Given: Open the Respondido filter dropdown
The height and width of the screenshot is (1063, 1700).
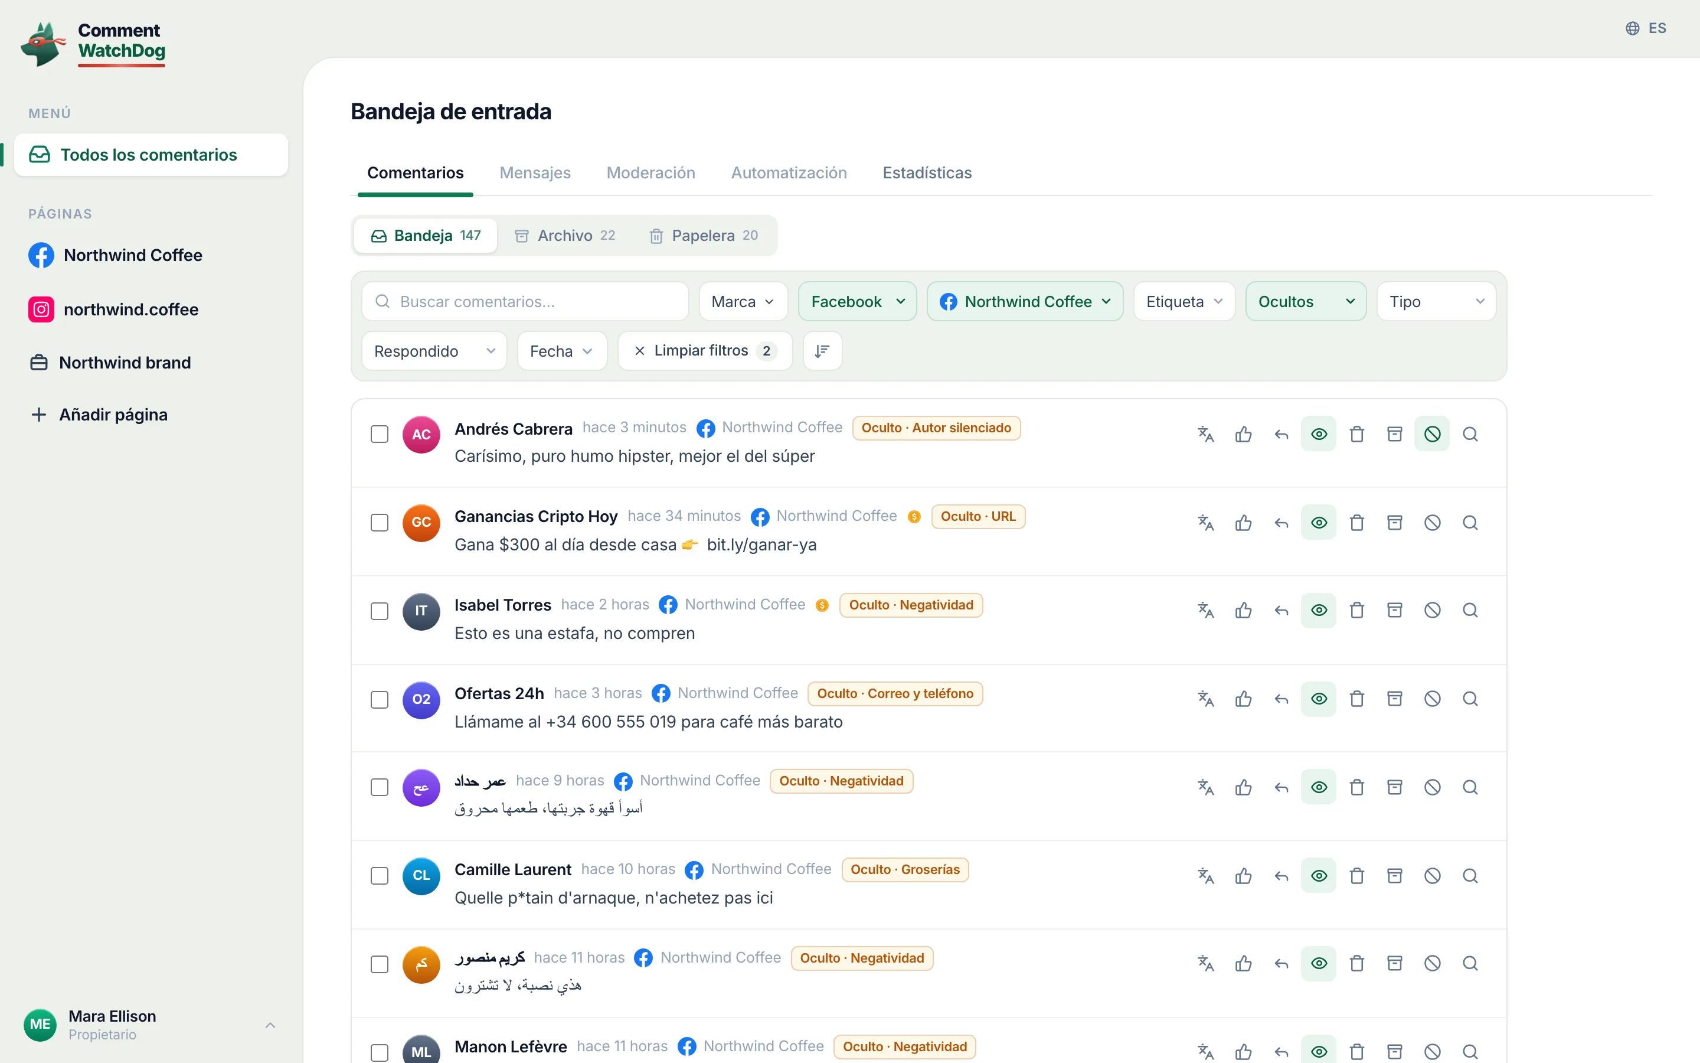Looking at the screenshot, I should click(x=434, y=351).
